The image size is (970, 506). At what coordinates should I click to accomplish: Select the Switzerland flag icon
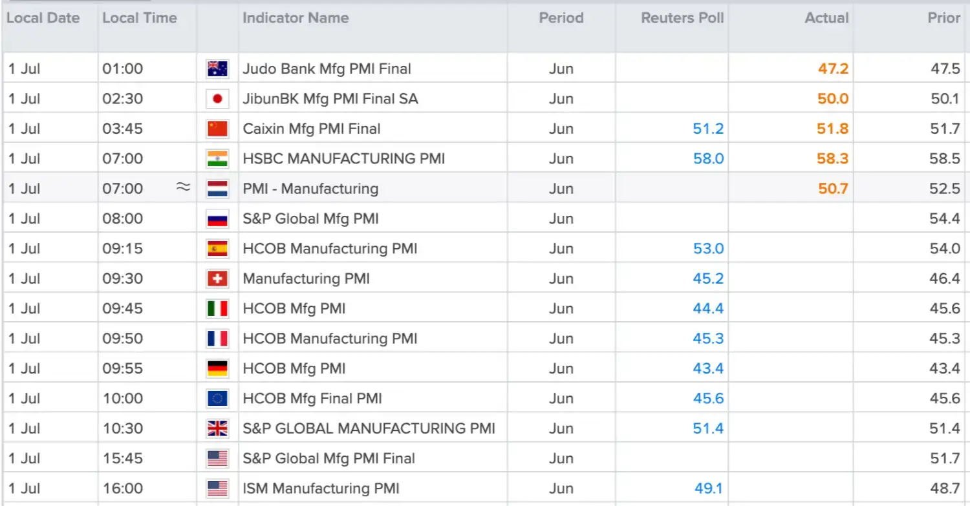pyautogui.click(x=217, y=279)
